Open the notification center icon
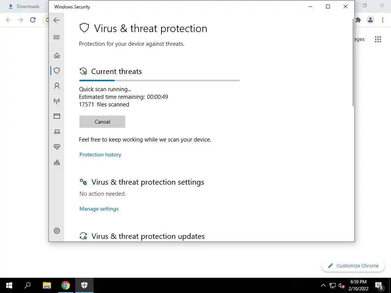 (379, 286)
